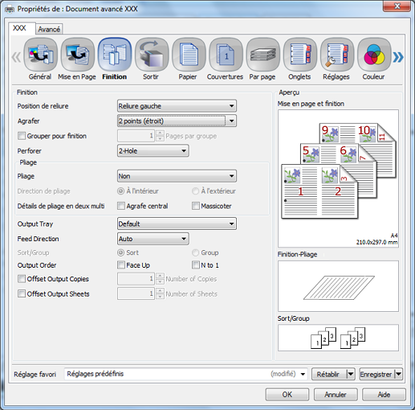Check the Face Up output order option
Screen dimensions: 415x410
[x=121, y=265]
